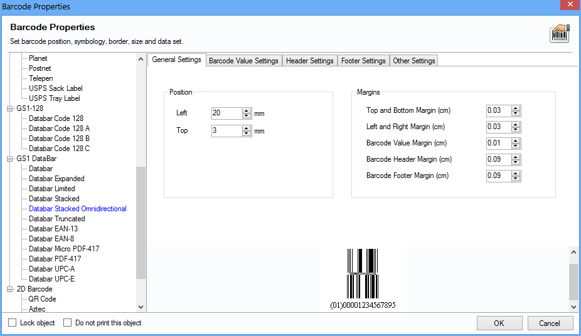Click the Top and Bottom Margin field
The height and width of the screenshot is (336, 581).
pyautogui.click(x=499, y=111)
